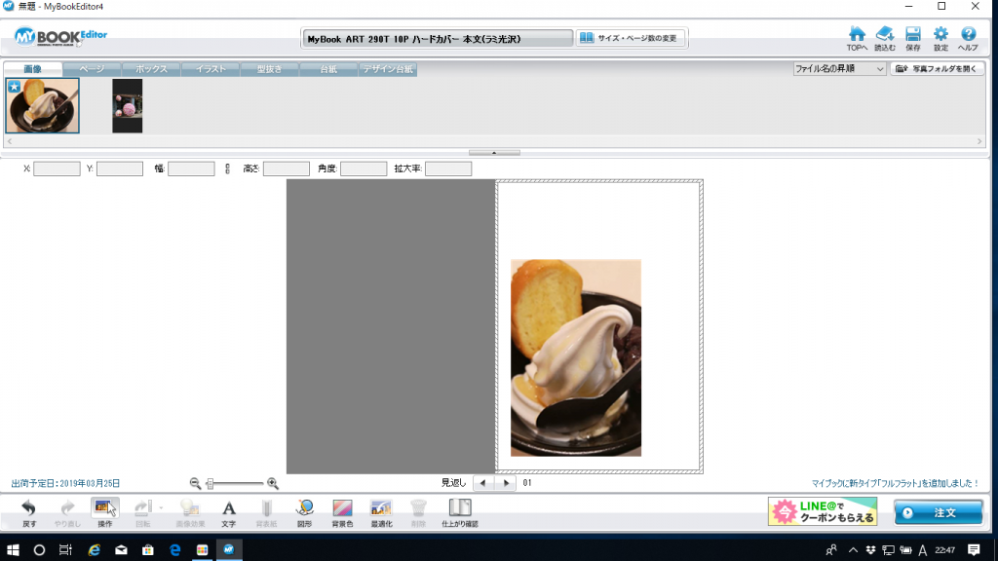The image size is (998, 561).
Task: Switch to the イラスト tab
Action: (x=211, y=69)
